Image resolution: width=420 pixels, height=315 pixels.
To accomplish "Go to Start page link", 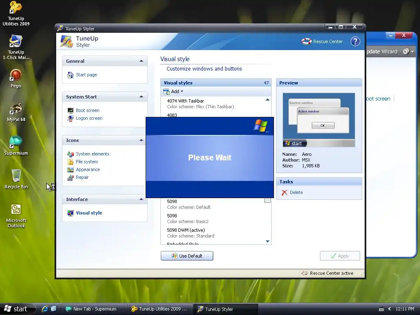I will (x=86, y=75).
